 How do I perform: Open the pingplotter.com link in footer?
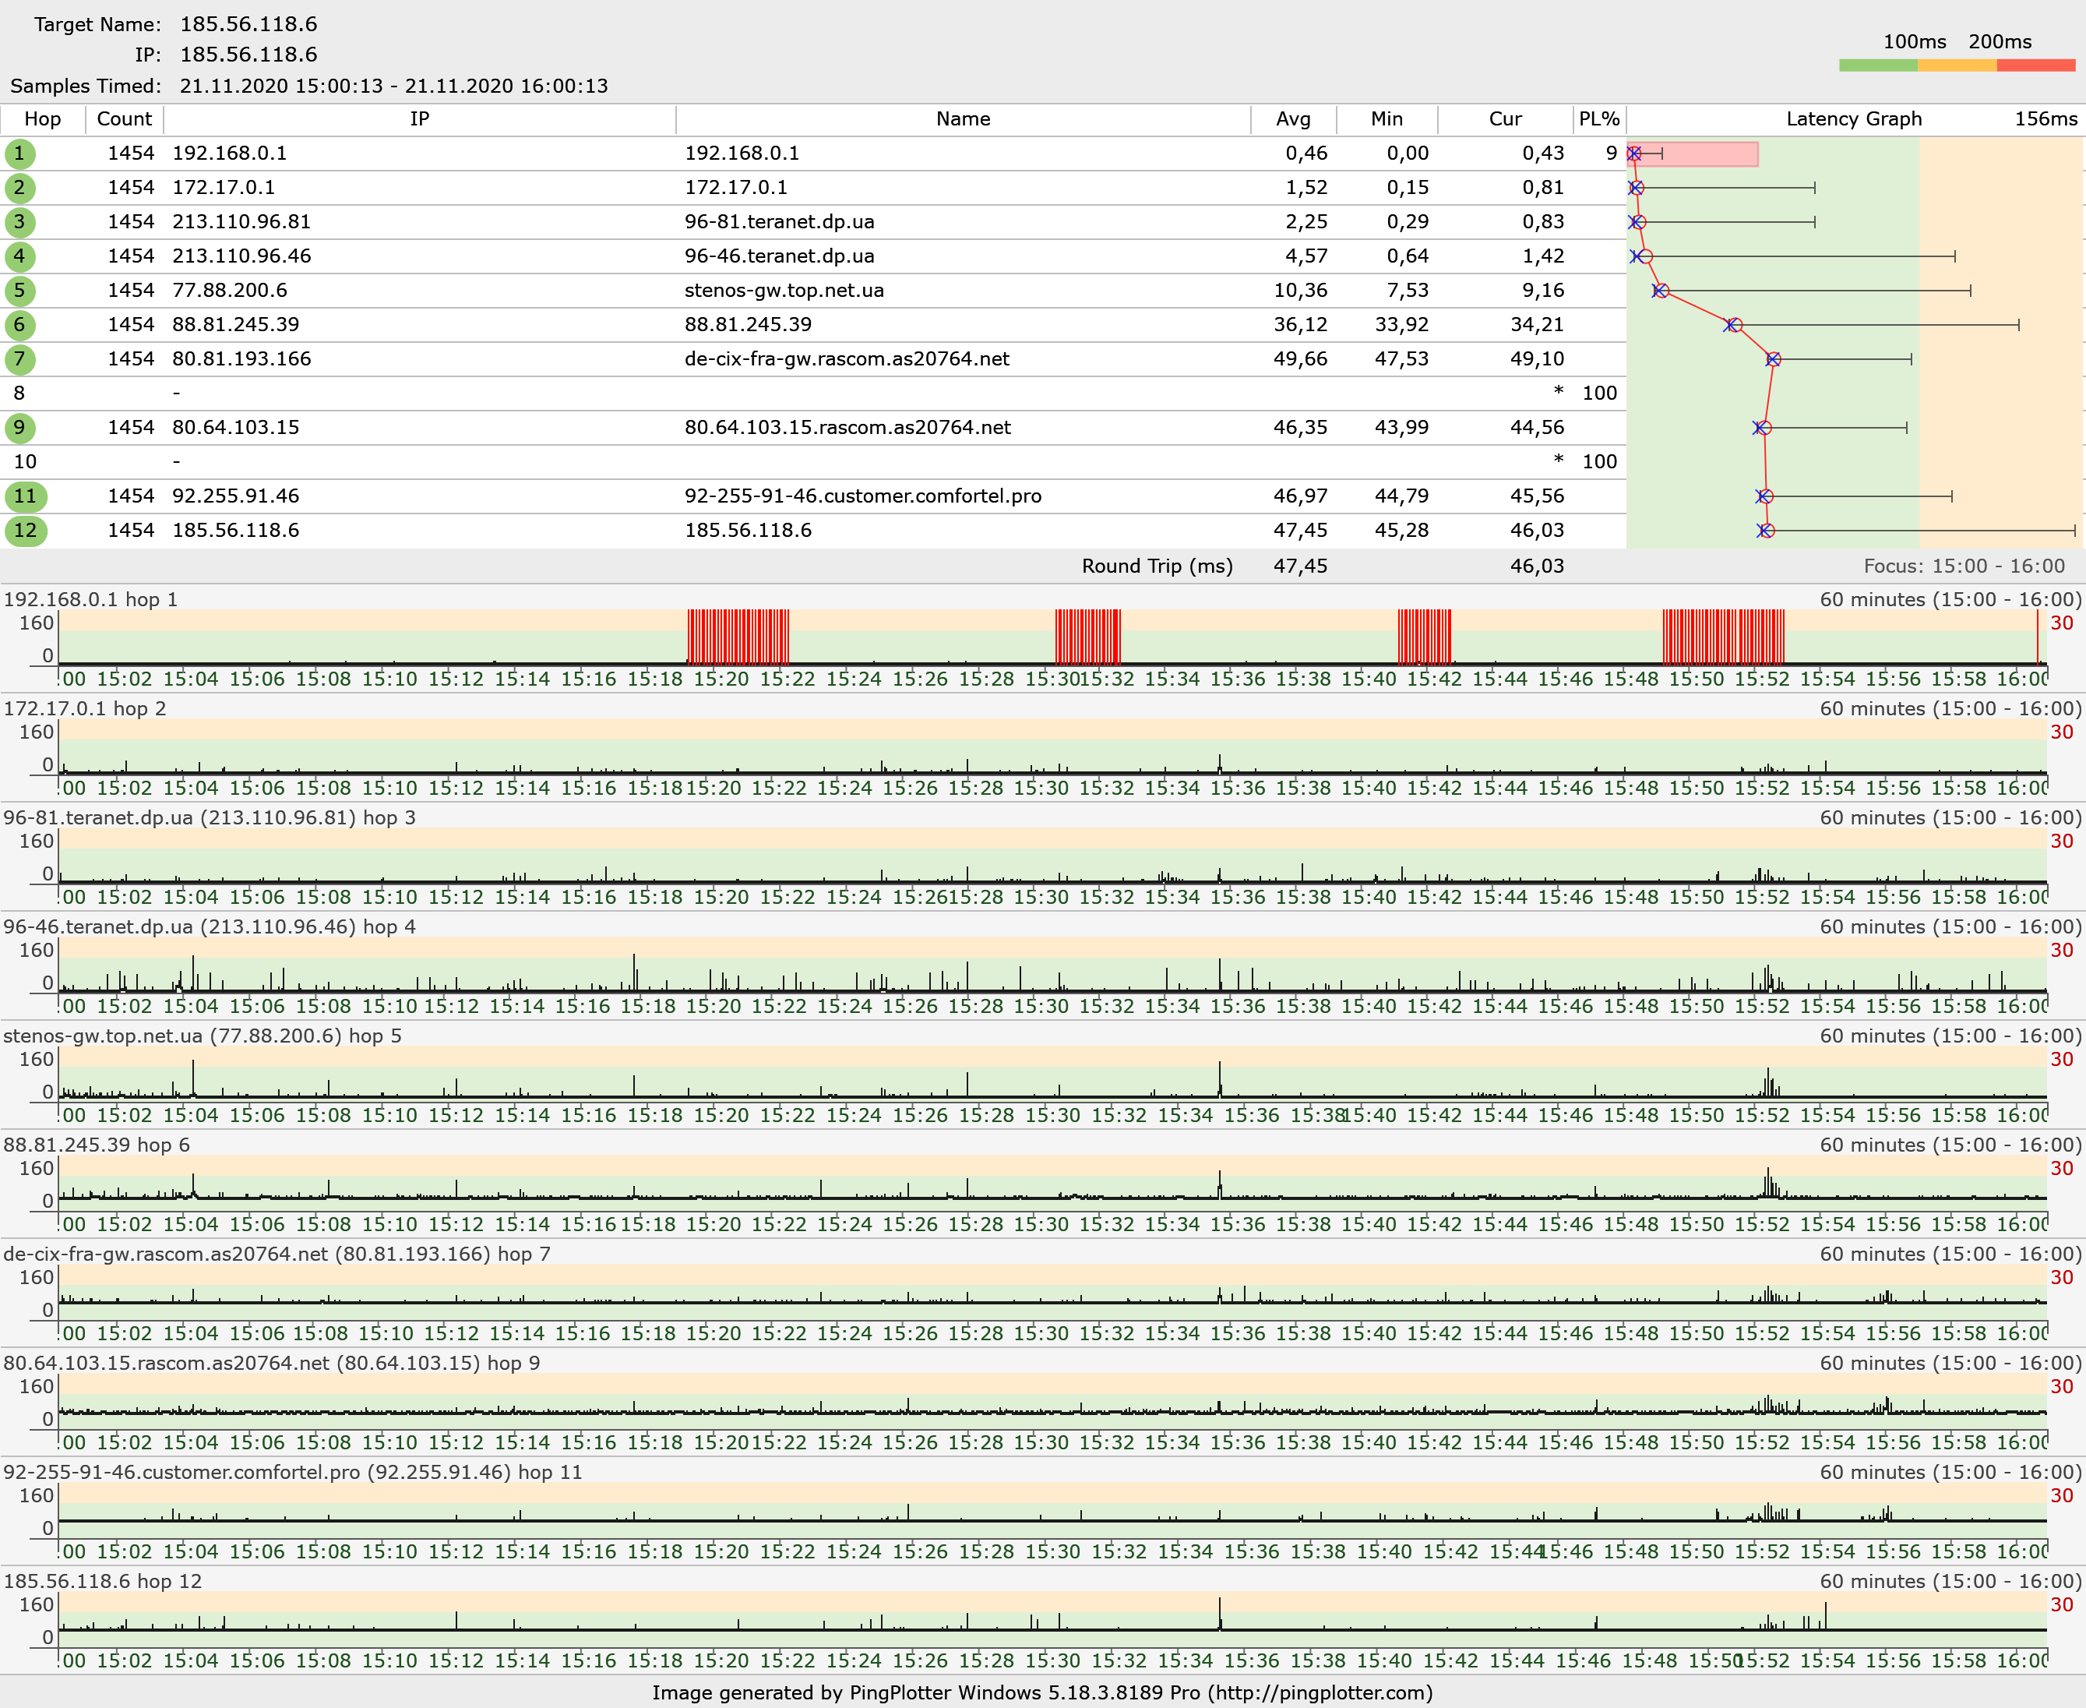pos(1320,1693)
